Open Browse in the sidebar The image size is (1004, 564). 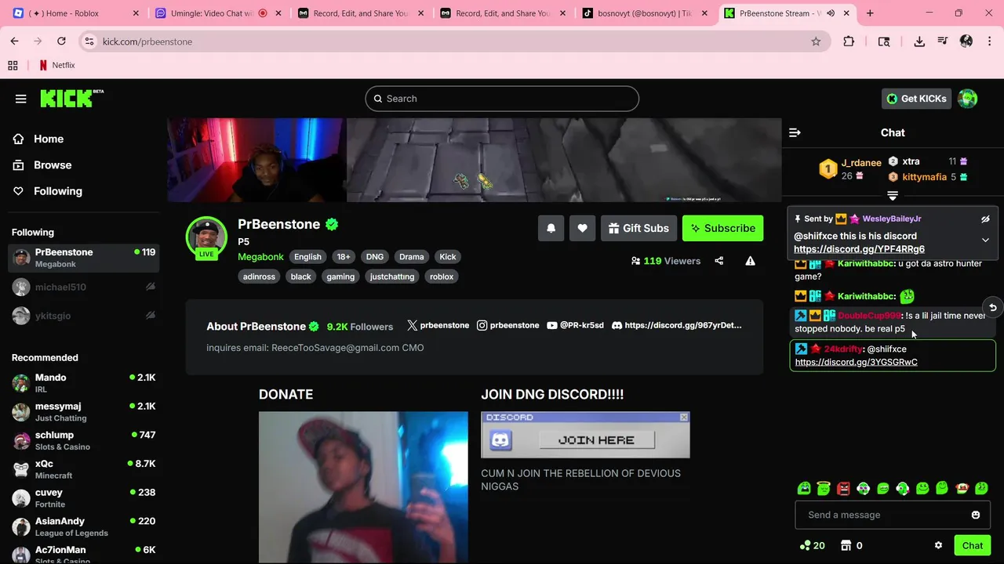(x=53, y=165)
